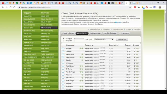Open the Pinterest extension icon
This screenshot has width=167, height=94.
click(x=147, y=7)
